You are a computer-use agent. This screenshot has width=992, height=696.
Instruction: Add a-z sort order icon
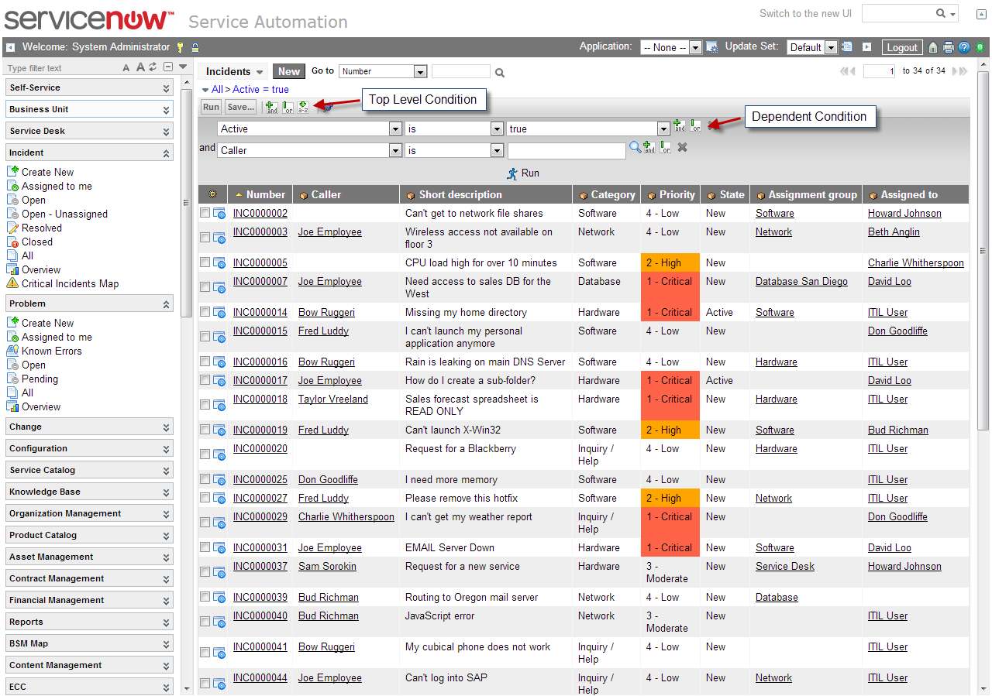click(303, 107)
